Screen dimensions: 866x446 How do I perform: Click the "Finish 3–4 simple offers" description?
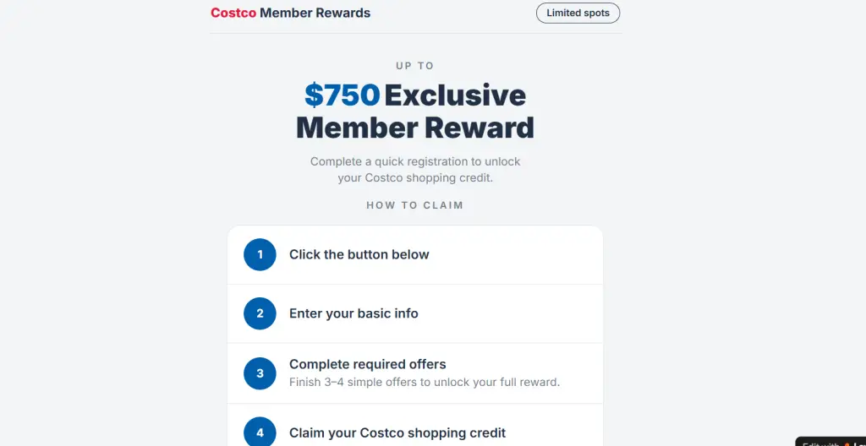click(424, 382)
